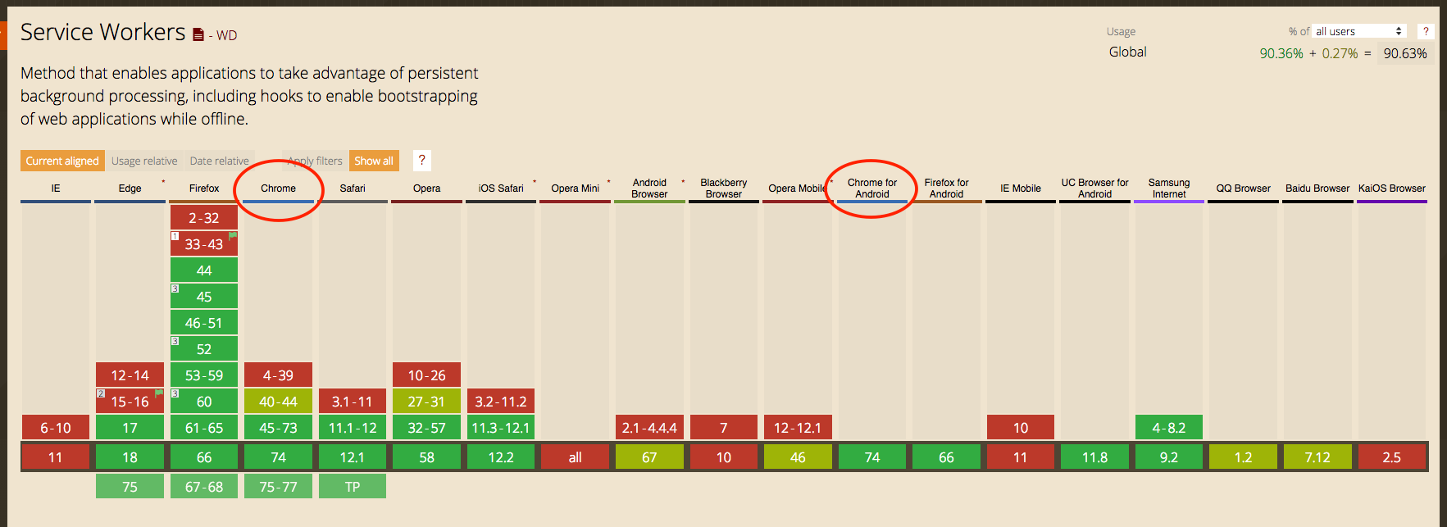Click the Chrome for Android column header
The image size is (1447, 527).
(872, 189)
